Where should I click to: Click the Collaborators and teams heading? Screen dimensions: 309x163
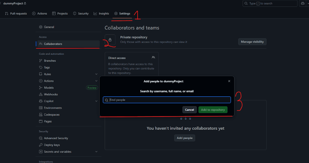point(132,28)
